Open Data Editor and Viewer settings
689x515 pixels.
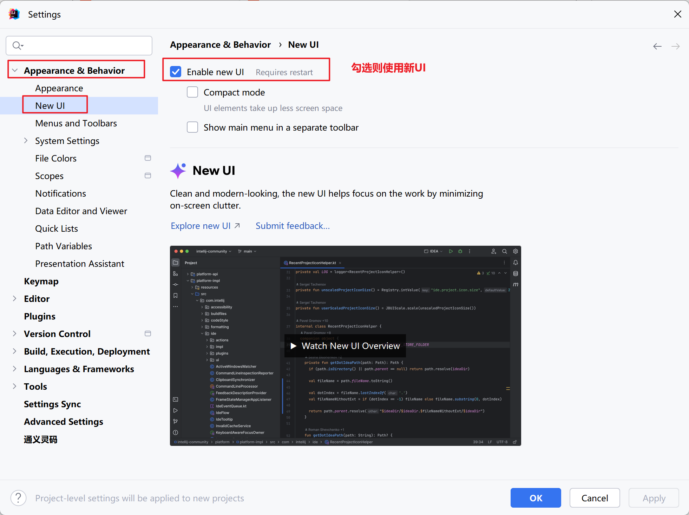[81, 211]
